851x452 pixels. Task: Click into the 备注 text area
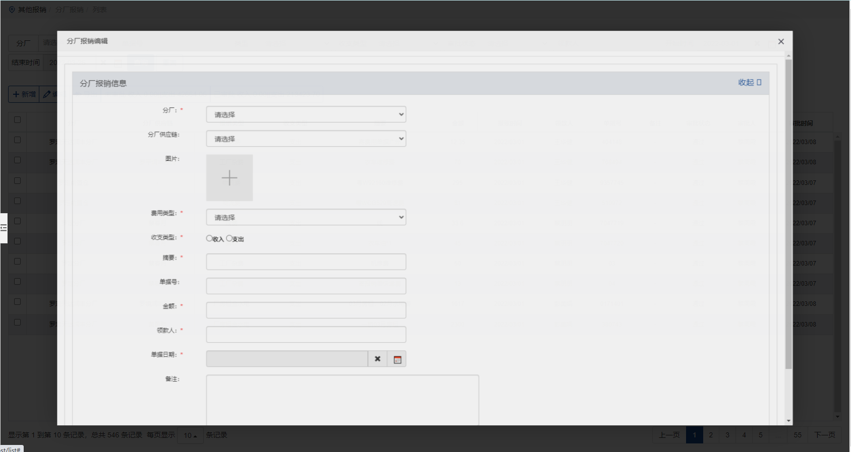[342, 399]
